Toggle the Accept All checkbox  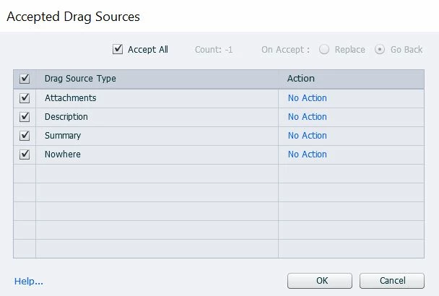pos(118,50)
